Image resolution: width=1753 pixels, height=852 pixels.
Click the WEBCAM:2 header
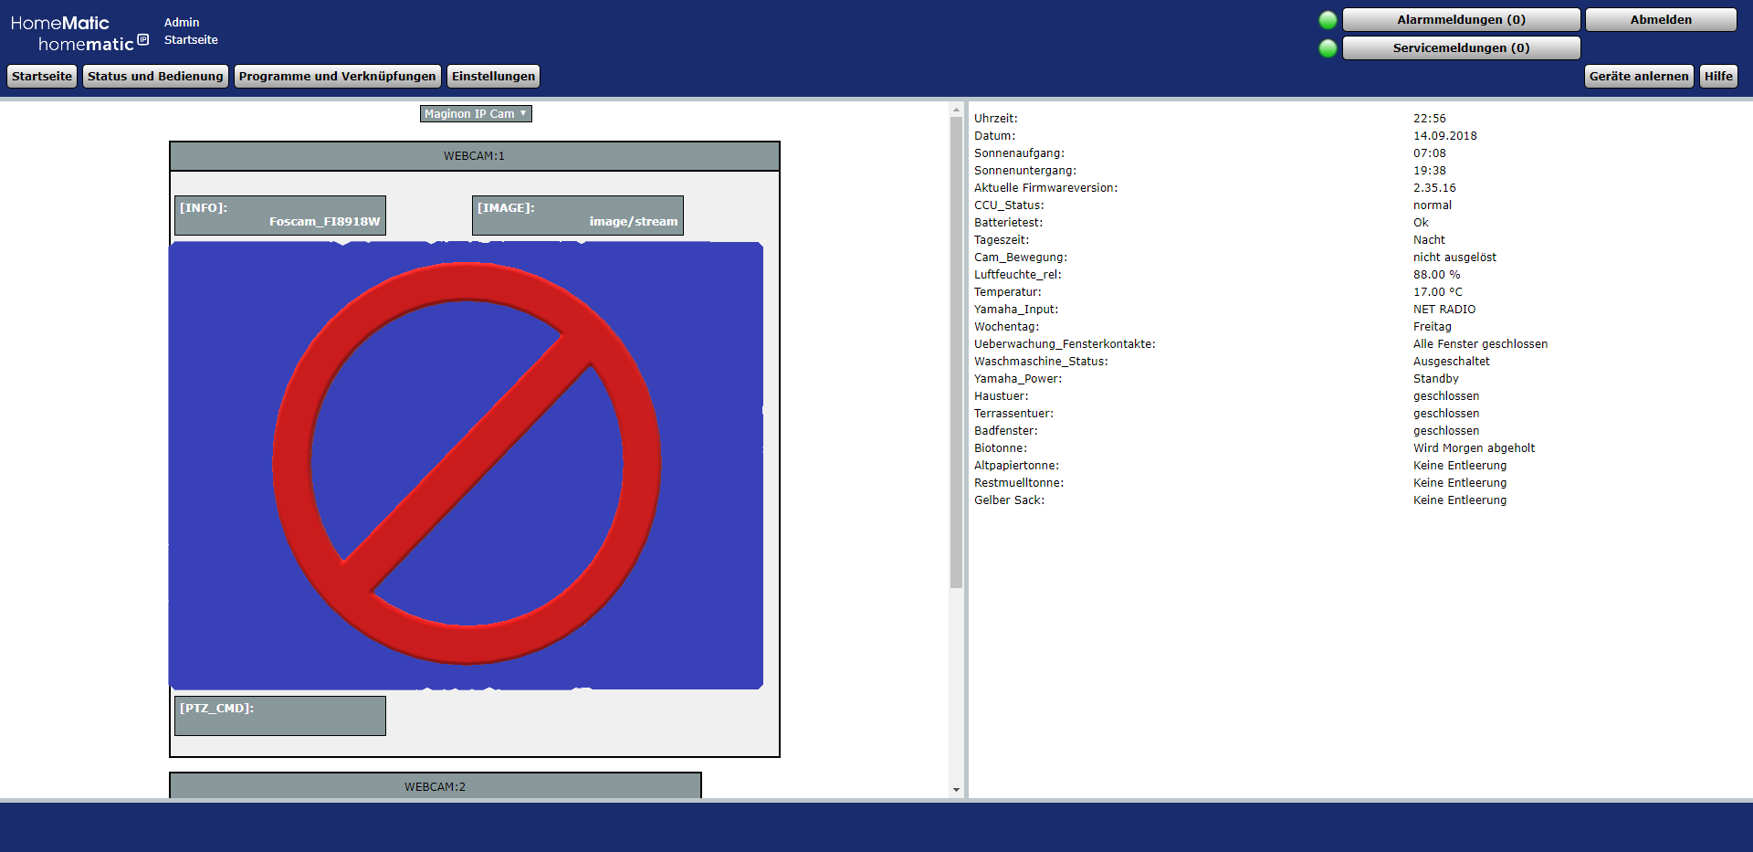click(436, 786)
